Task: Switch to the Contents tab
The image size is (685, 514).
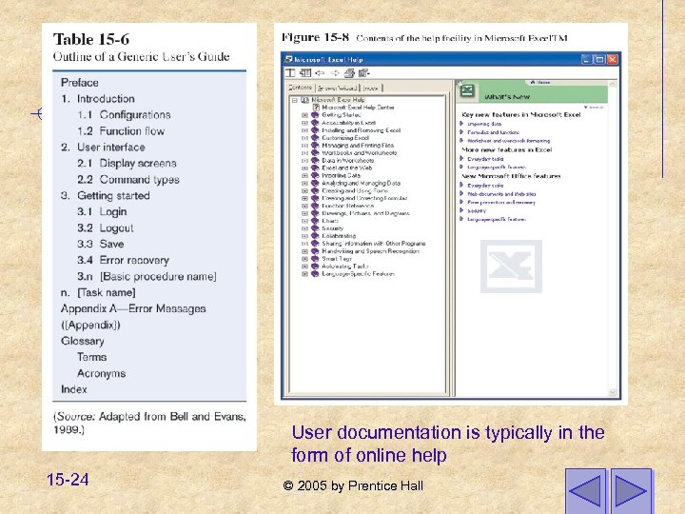Action: click(x=300, y=88)
